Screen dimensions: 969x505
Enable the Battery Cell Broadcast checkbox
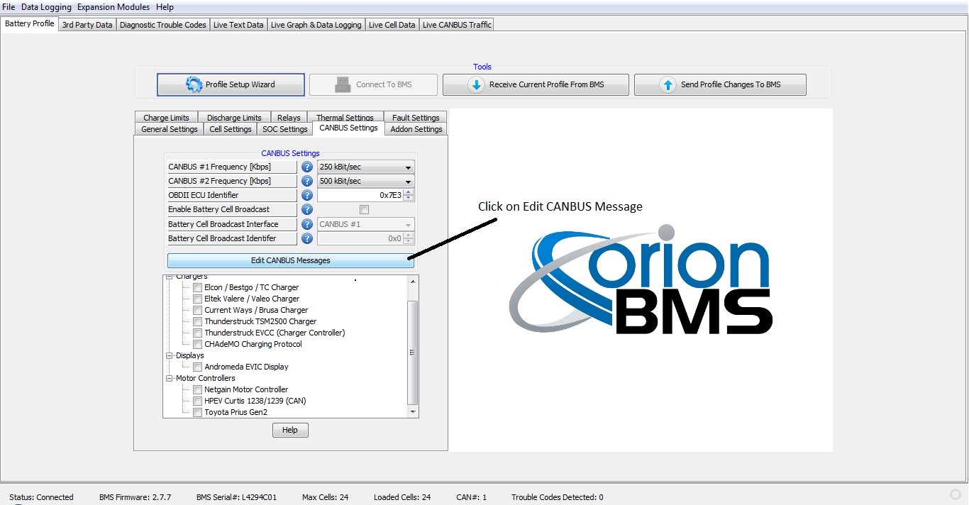[x=365, y=210]
